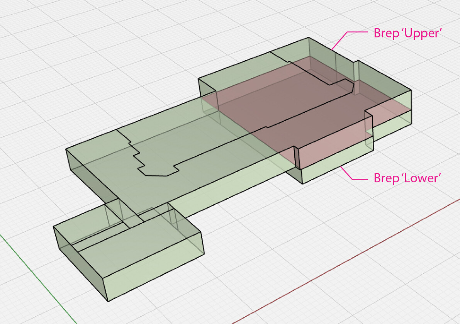460x324 pixels.
Task: Click the red X-axis line in the viewport
Action: [346, 261]
